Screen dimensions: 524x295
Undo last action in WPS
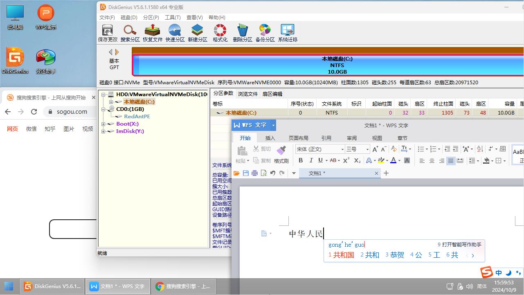pyautogui.click(x=273, y=173)
